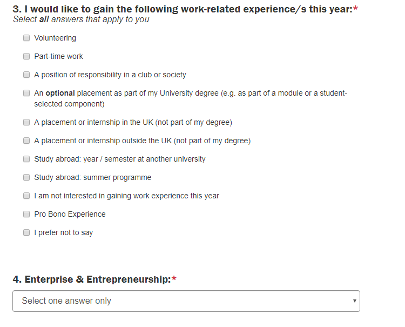Screen dimensions: 405x327
Task: Check placement or internship in the UK
Action: click(26, 122)
